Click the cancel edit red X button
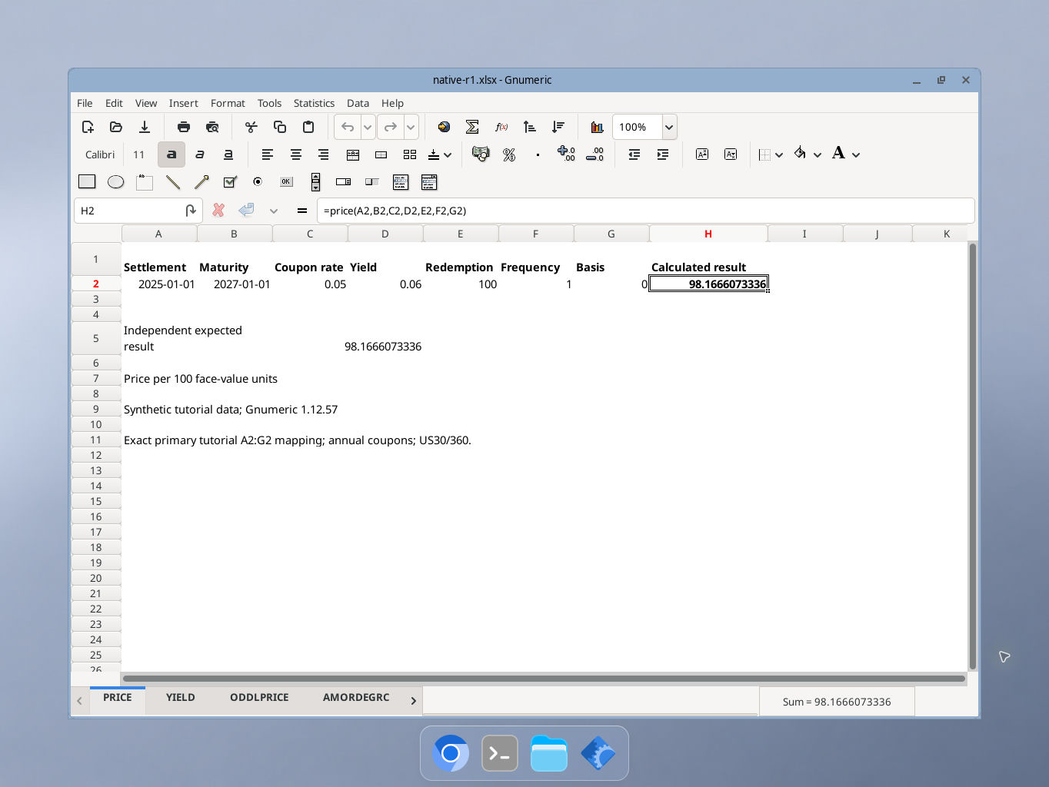Image resolution: width=1049 pixels, height=787 pixels. [218, 210]
